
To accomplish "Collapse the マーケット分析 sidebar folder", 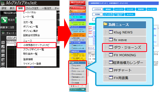I will 78,43.
